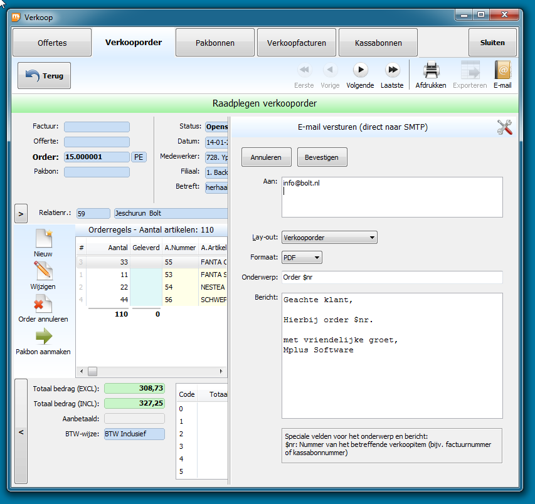This screenshot has width=535, height=504.
Task: Go to next record (Volgende)
Action: [x=360, y=75]
